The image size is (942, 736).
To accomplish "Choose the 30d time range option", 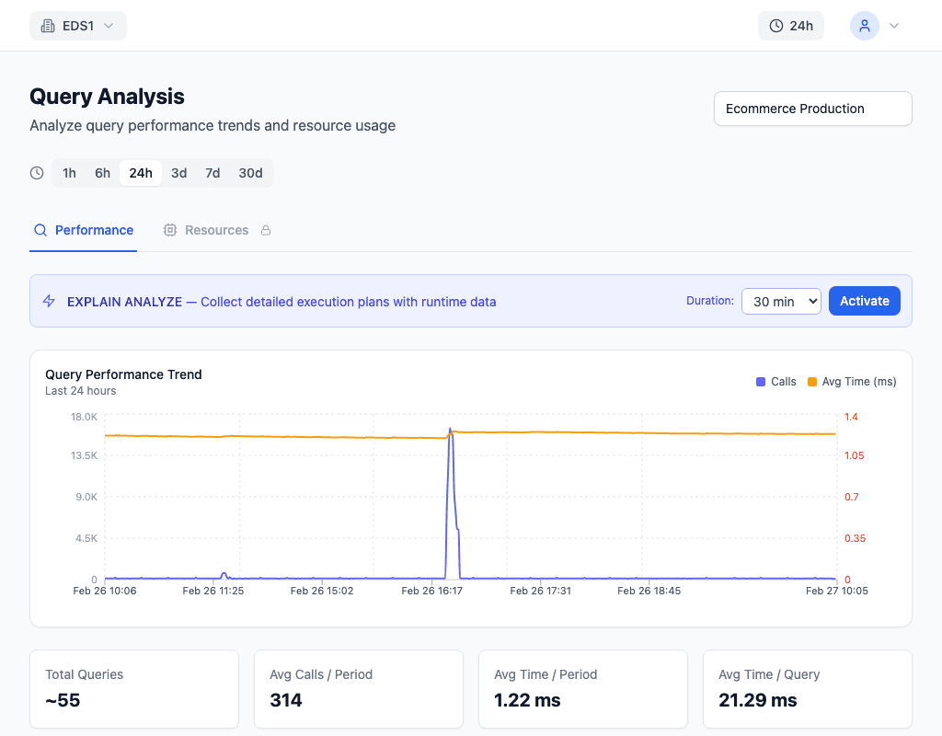I will pos(250,173).
